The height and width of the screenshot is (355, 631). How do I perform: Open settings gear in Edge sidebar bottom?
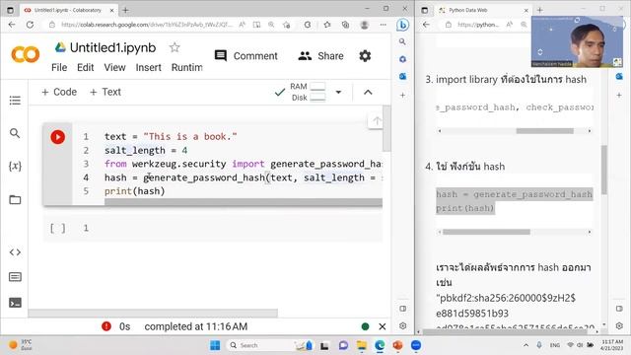[402, 325]
